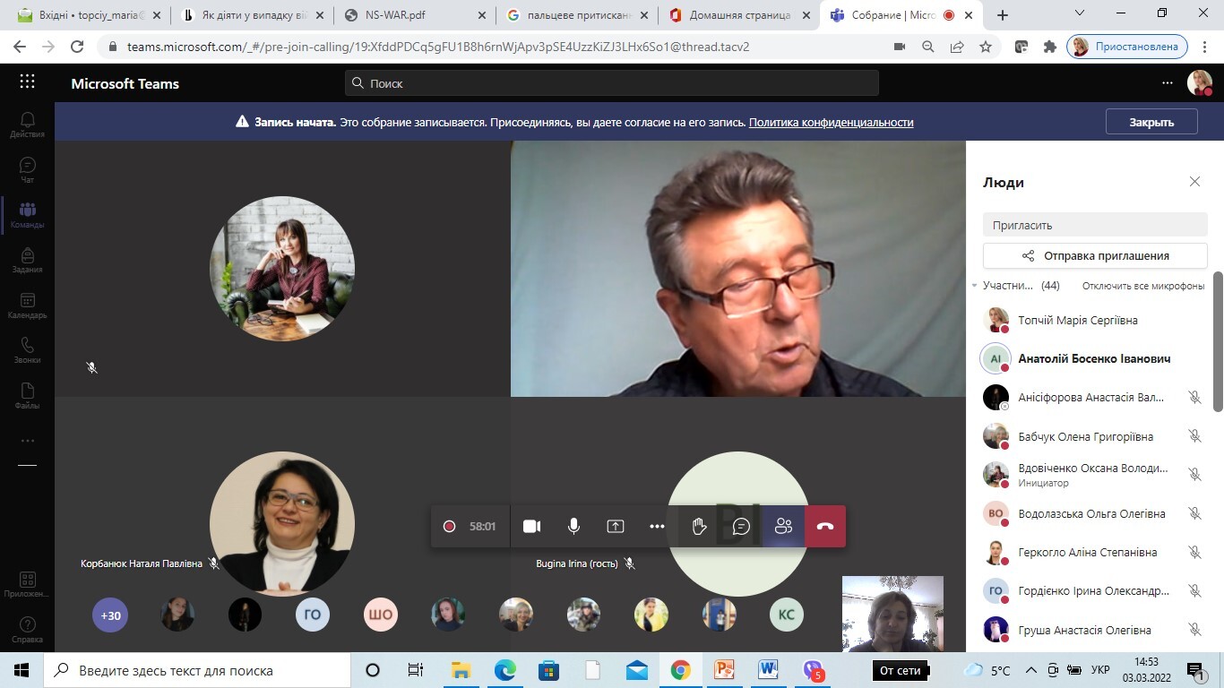
Task: Open Word from the taskbar
Action: click(768, 670)
